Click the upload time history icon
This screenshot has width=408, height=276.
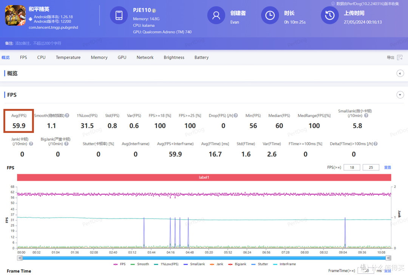(x=329, y=15)
